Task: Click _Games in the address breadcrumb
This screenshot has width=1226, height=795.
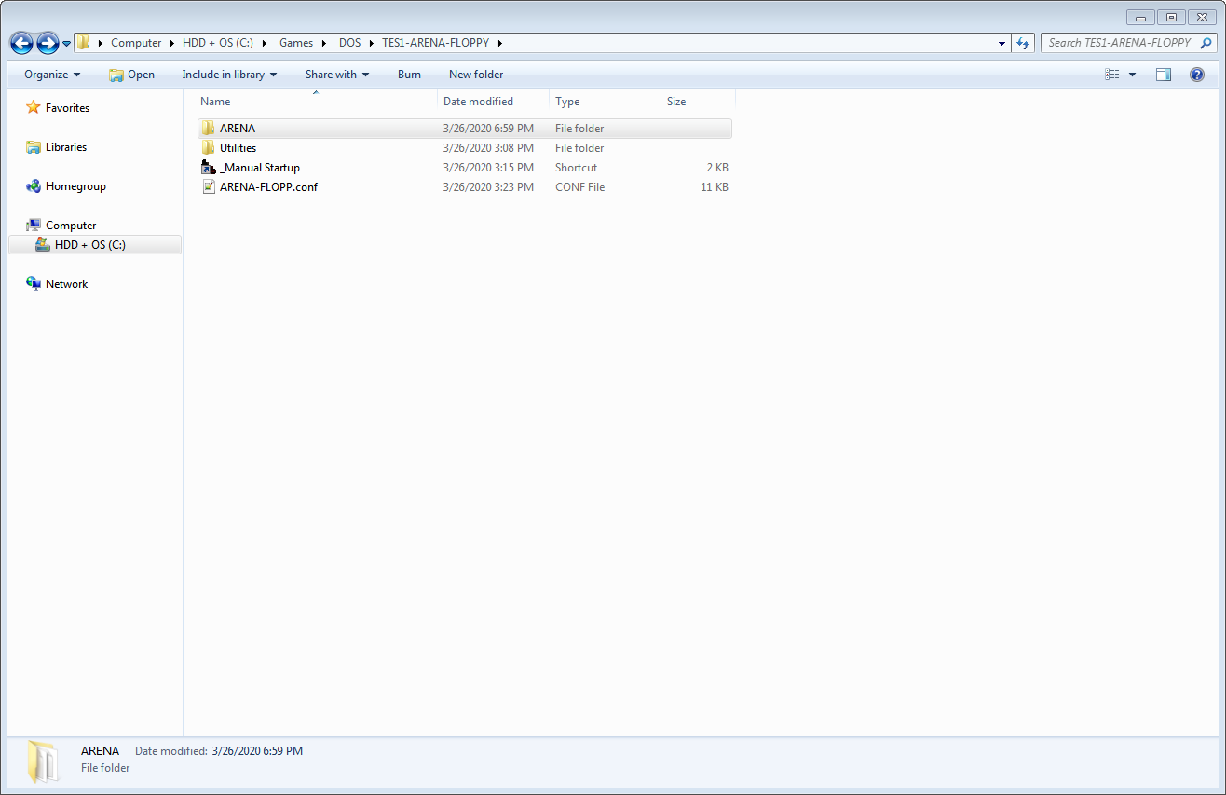Action: [294, 43]
